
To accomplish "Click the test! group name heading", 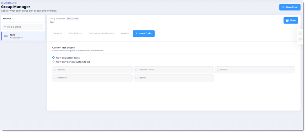I will pyautogui.click(x=52, y=22).
